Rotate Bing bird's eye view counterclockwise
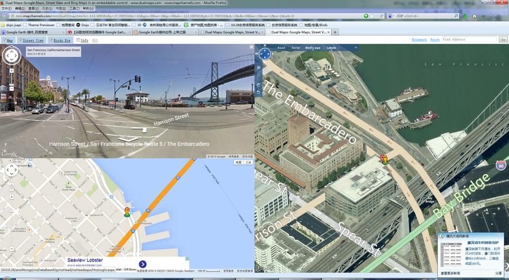This screenshot has height=280, width=509. (259, 92)
